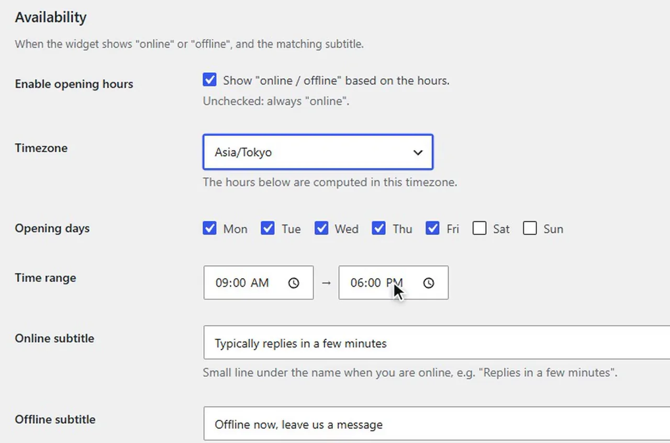Viewport: 670px width, 443px height.
Task: Focus the Online subtitle text field
Action: [x=437, y=343]
